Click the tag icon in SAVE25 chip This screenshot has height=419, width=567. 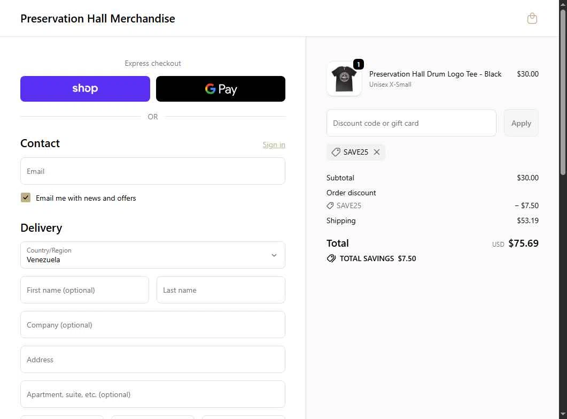point(336,152)
